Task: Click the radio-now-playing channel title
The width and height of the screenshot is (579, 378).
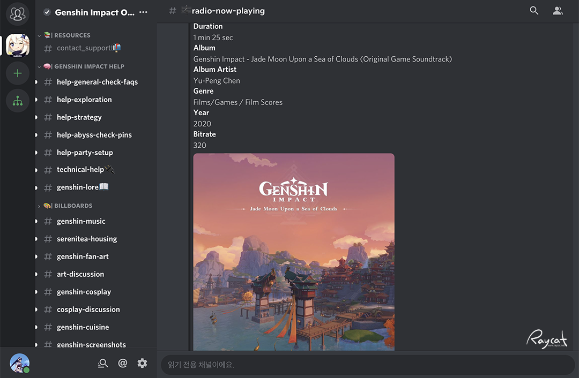Action: pos(228,11)
